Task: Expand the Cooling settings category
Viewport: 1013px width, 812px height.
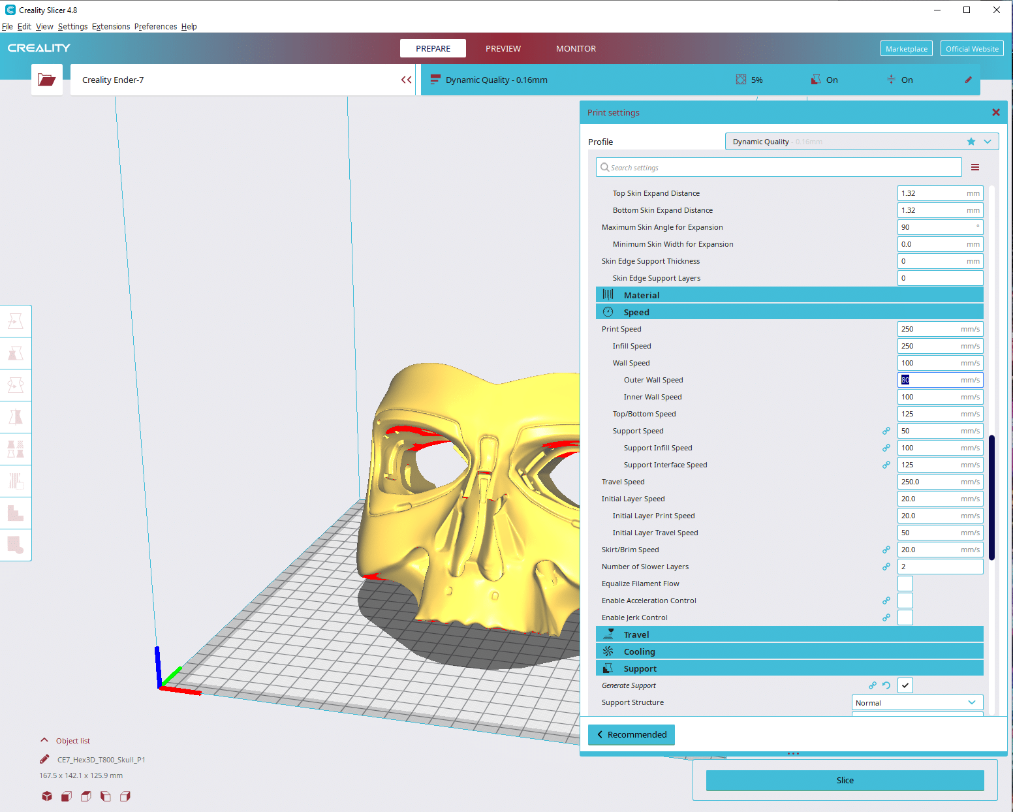Action: (x=789, y=651)
